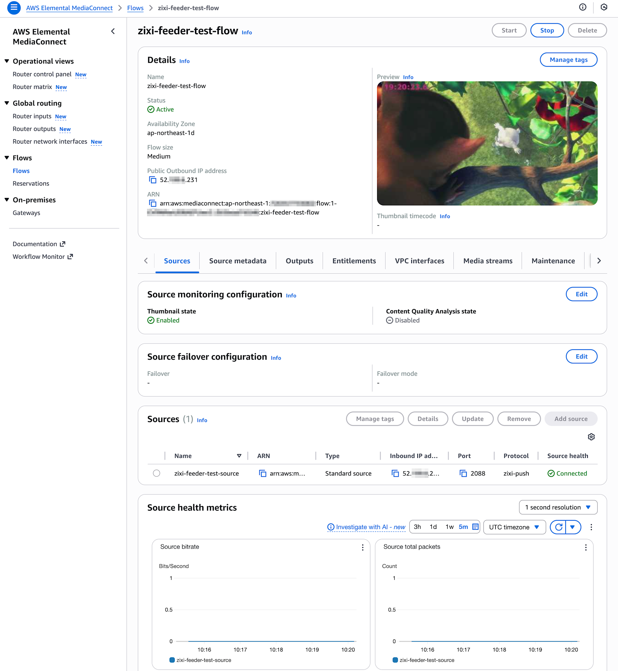The image size is (618, 671).
Task: Collapse the On-premises section
Action: tap(7, 200)
